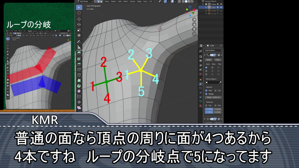Open the Modifiers wrench properties tab
The height and width of the screenshot is (168, 299).
(x=201, y=84)
